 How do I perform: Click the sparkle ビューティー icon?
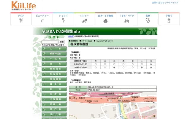pos(42,21)
